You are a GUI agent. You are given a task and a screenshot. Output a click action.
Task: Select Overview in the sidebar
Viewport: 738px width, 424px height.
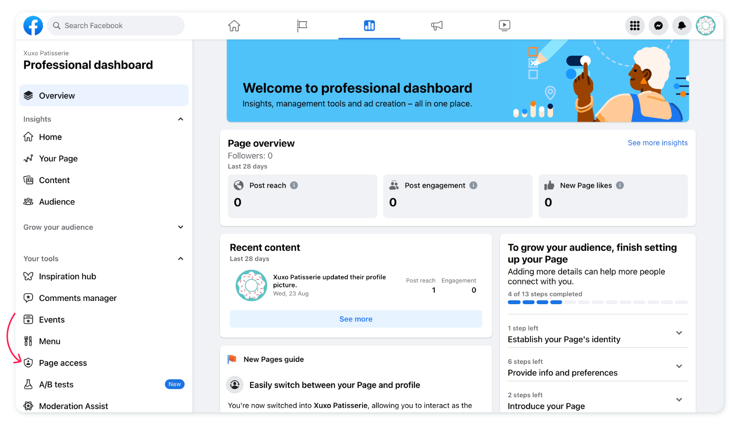(x=104, y=95)
